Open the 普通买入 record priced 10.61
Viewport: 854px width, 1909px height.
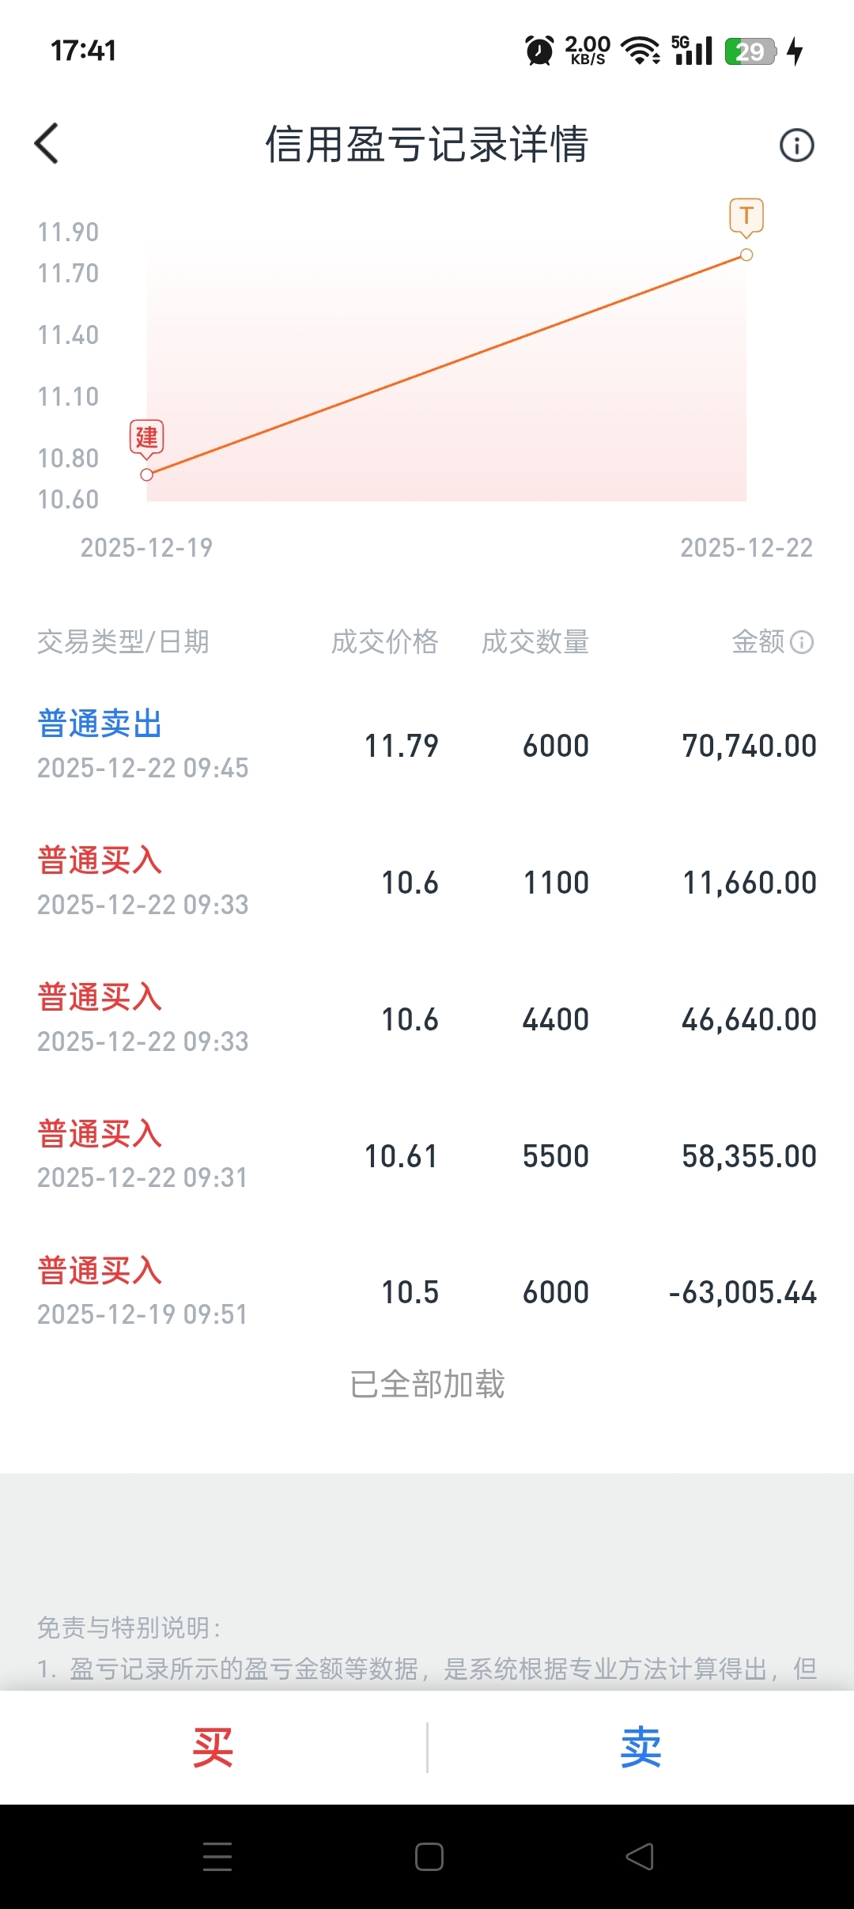tap(427, 1156)
